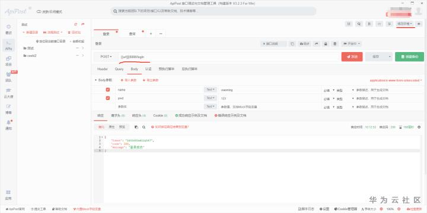
Task: Click the share arrow icon in the interface toolbar
Action: 316,44
